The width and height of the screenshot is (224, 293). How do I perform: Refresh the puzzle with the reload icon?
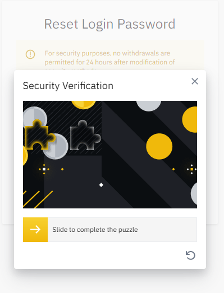click(x=190, y=255)
